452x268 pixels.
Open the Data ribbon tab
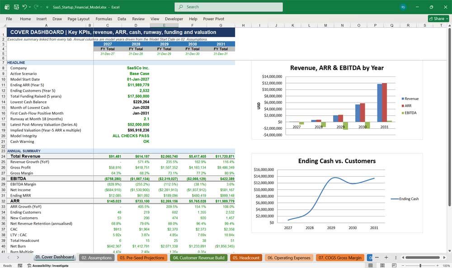pyautogui.click(x=122, y=19)
